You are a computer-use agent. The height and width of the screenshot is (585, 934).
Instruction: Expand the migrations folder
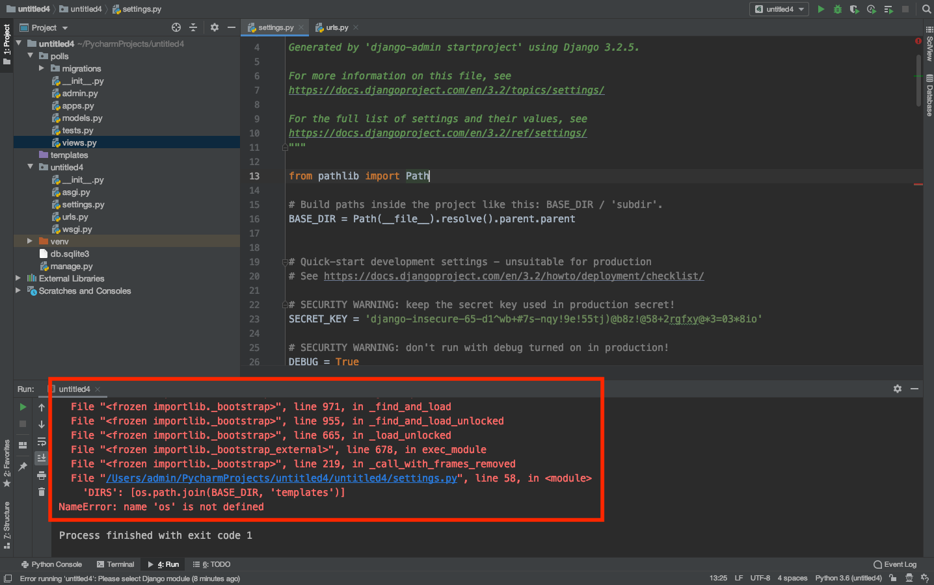pos(42,68)
